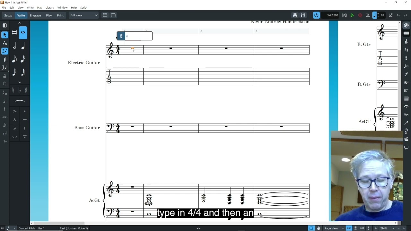Choose the whole note duration
Viewport: 411px width, 231px height.
click(23, 32)
